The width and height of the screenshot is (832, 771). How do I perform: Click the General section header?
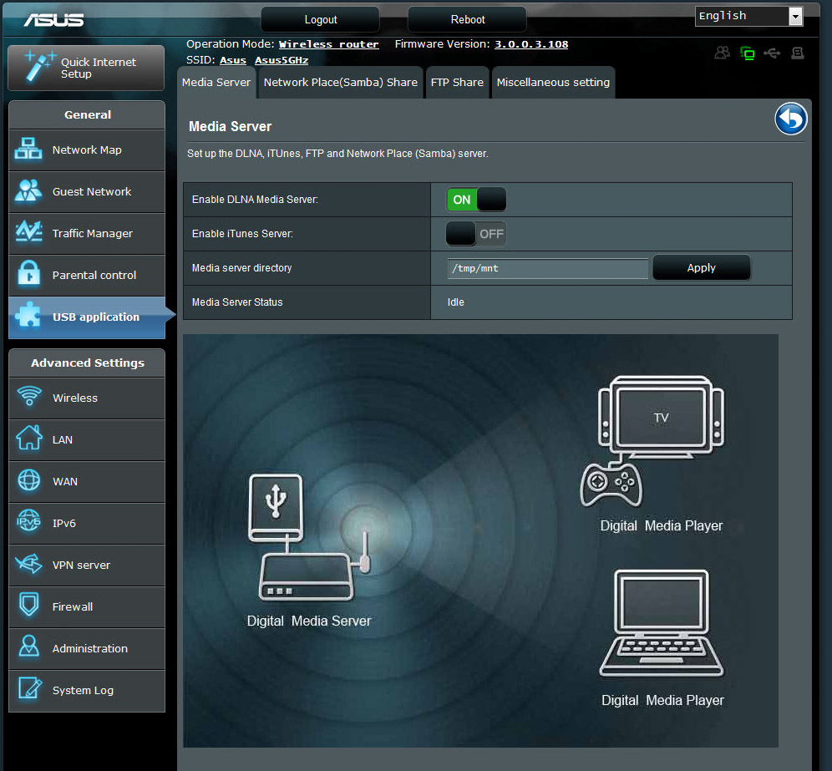pyautogui.click(x=87, y=114)
